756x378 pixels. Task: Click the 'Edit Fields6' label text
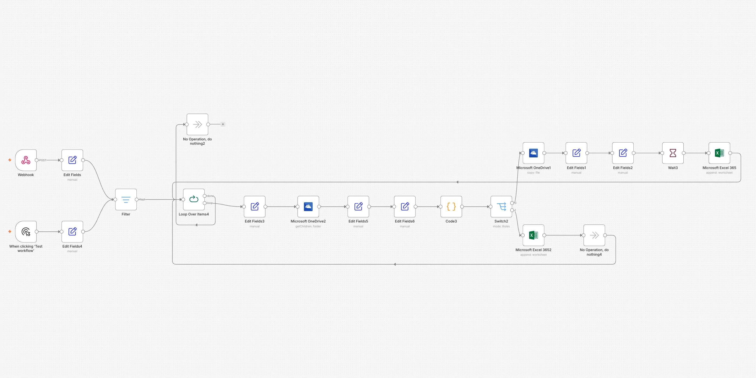click(x=405, y=221)
